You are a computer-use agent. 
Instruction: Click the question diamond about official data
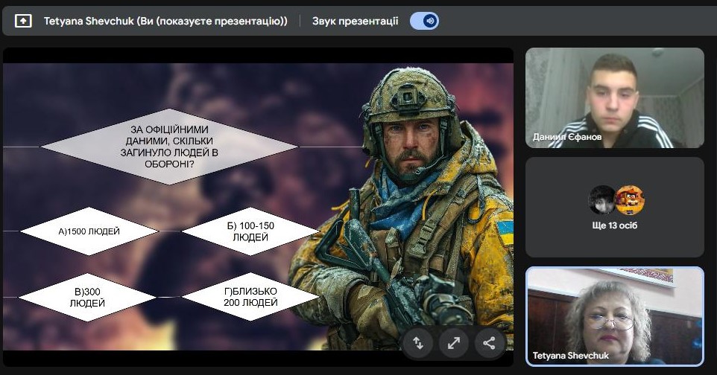coord(168,147)
